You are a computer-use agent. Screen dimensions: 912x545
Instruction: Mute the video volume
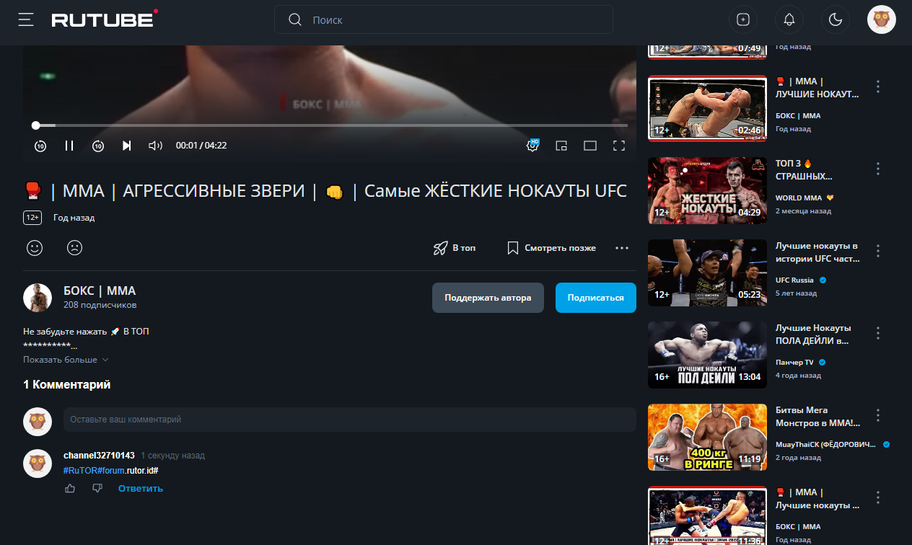(155, 146)
